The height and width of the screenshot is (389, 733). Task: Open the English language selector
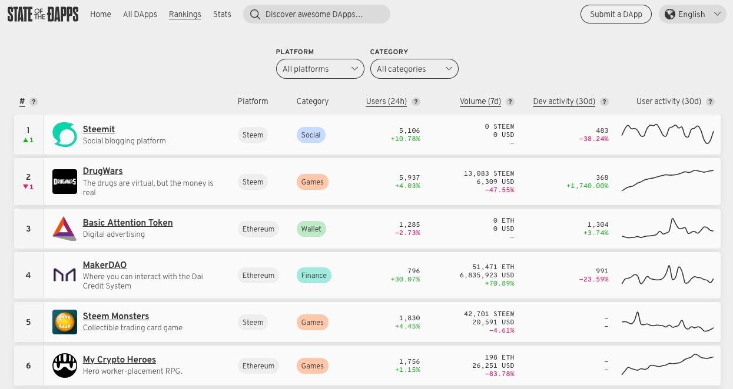(692, 14)
